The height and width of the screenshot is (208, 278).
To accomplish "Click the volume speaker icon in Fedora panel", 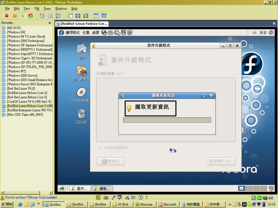I will click(x=271, y=32).
